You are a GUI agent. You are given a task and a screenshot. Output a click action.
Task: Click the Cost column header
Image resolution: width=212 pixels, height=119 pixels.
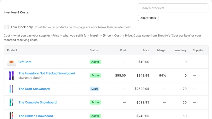coord(123,50)
